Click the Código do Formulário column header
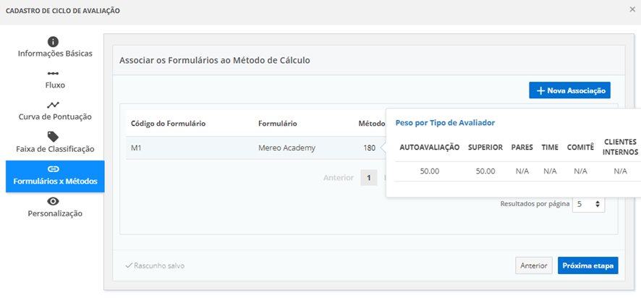 (169, 124)
